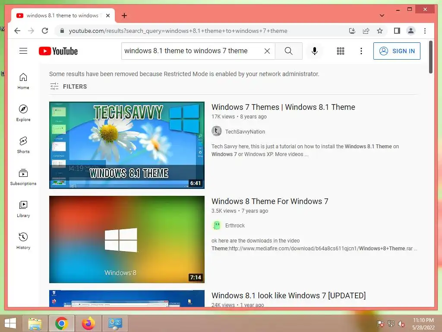The image size is (442, 332).
Task: Click the Tech Savvy video description snippet
Action: 305,150
